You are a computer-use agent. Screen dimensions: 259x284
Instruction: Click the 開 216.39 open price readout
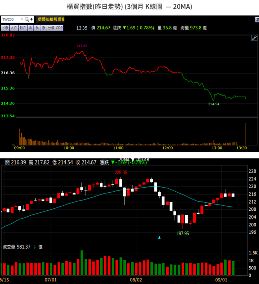pos(15,162)
